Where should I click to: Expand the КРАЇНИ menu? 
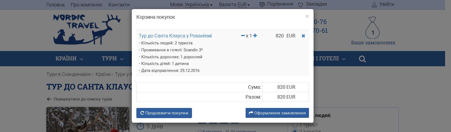(69, 59)
